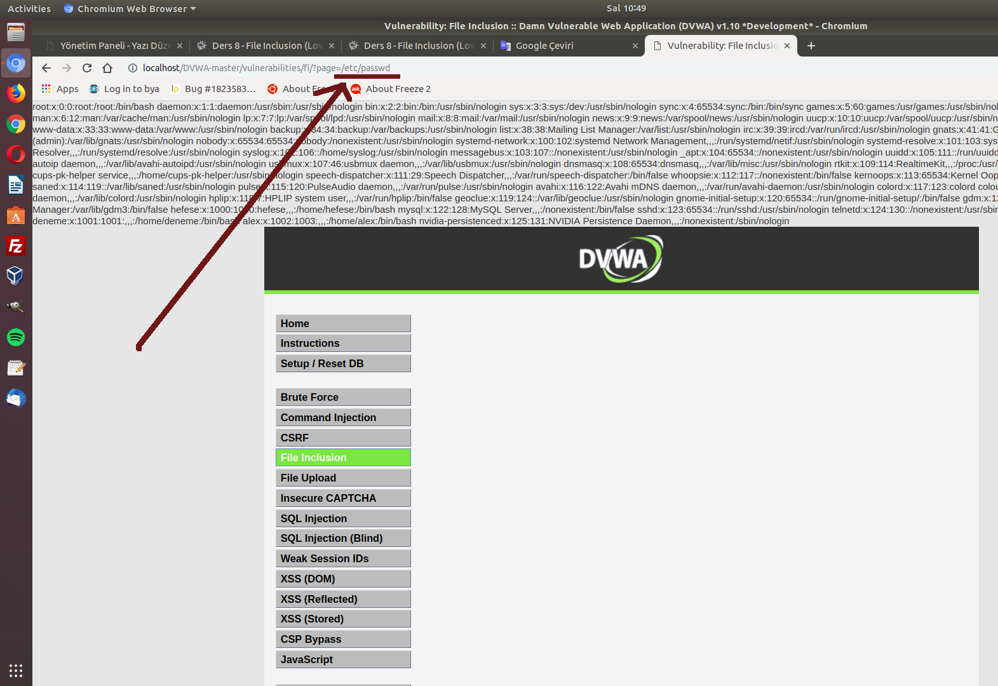Viewport: 998px width, 686px height.
Task: Open the Weak Session IDs page
Action: pos(343,558)
